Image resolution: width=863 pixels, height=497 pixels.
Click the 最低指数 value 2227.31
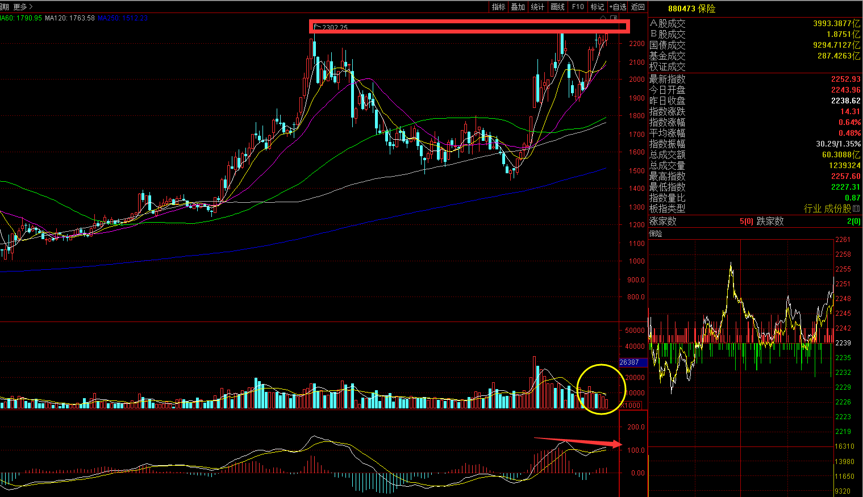click(846, 187)
